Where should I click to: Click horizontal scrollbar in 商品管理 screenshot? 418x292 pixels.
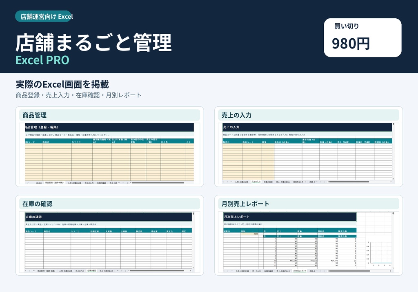point(158,183)
